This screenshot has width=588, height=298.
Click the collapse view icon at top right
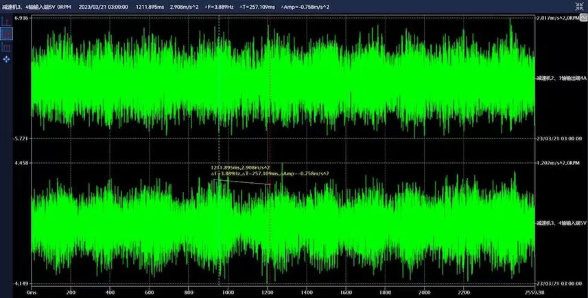[579, 6]
